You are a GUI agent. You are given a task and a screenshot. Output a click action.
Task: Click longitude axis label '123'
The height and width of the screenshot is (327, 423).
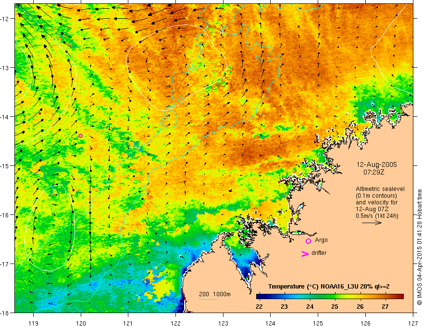pos(223,323)
